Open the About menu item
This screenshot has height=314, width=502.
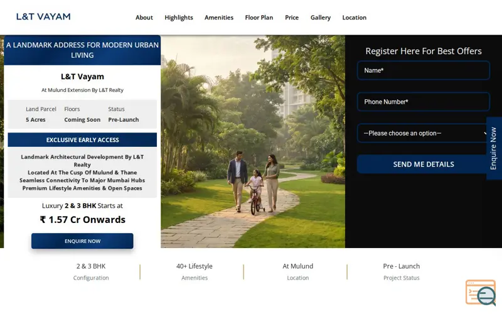coord(144,18)
